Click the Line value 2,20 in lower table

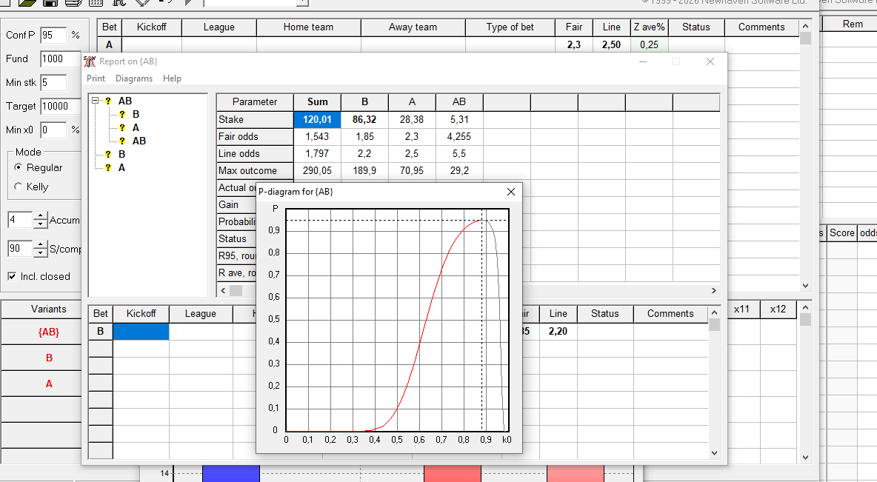tap(558, 332)
